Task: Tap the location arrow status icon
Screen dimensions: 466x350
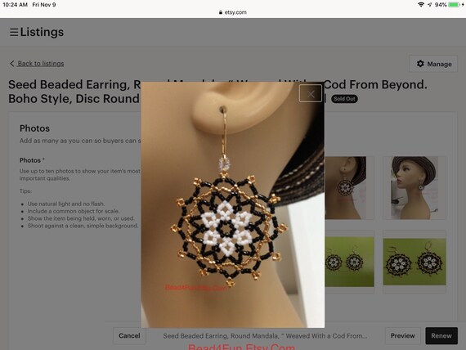Action: (430, 4)
